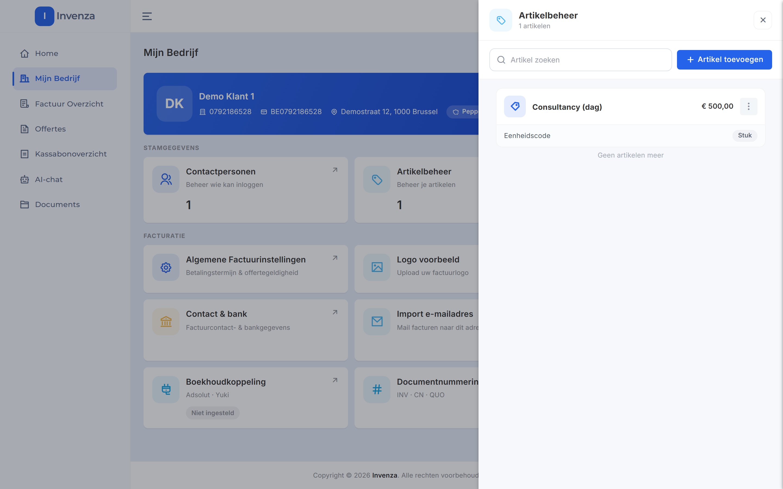Click the Artikelbeheer header tag icon

(501, 20)
